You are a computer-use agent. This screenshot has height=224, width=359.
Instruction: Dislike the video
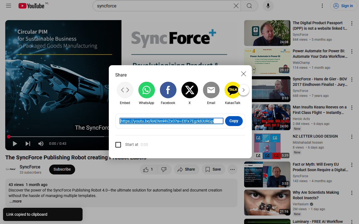164,170
